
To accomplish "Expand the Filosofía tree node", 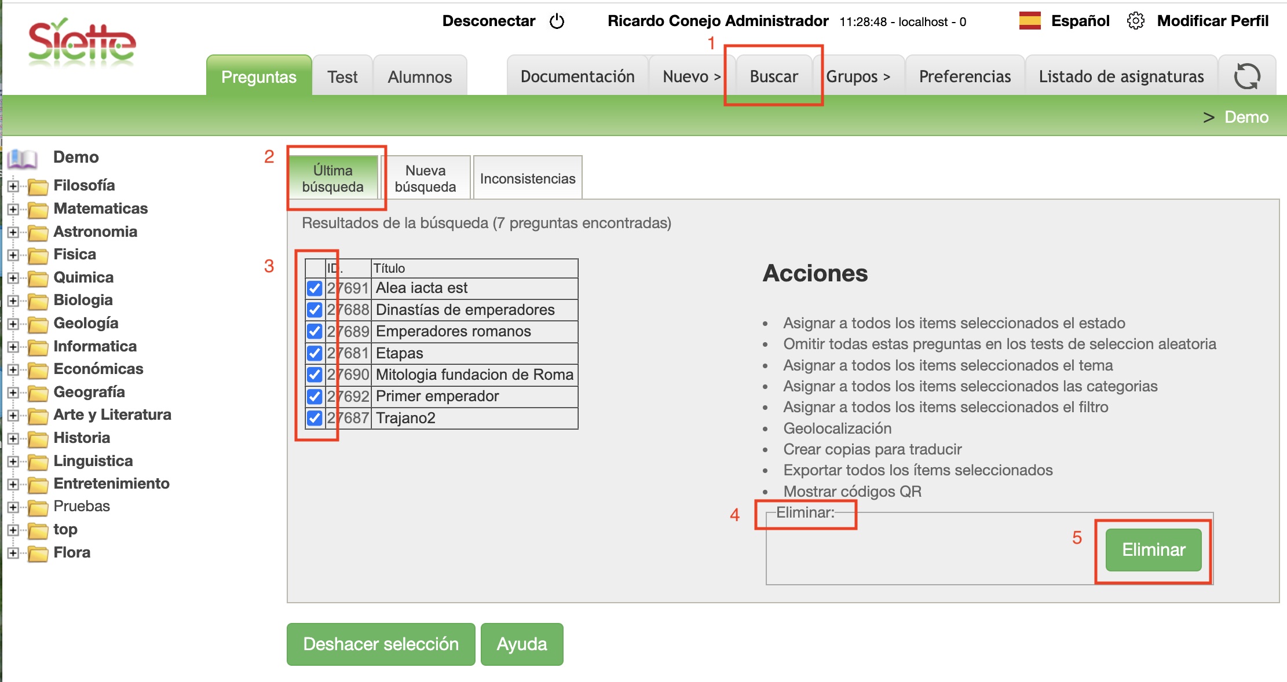I will click(13, 186).
